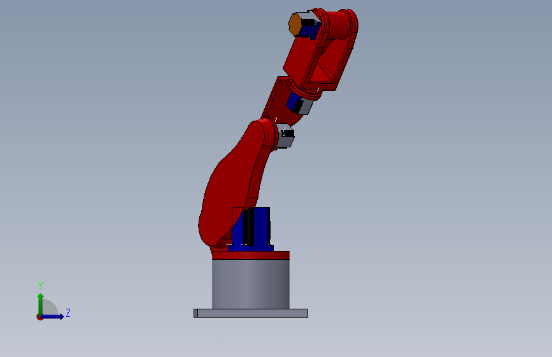Screen dimensions: 552x357
Task: Select the flat base plate under the cylinder
Action: click(251, 313)
